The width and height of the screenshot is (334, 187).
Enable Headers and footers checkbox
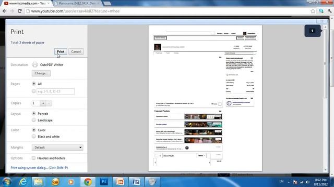pos(33,158)
